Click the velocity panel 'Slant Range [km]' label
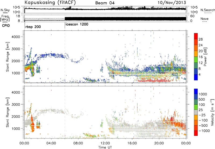The width and height of the screenshot is (215, 149). [x=8, y=112]
